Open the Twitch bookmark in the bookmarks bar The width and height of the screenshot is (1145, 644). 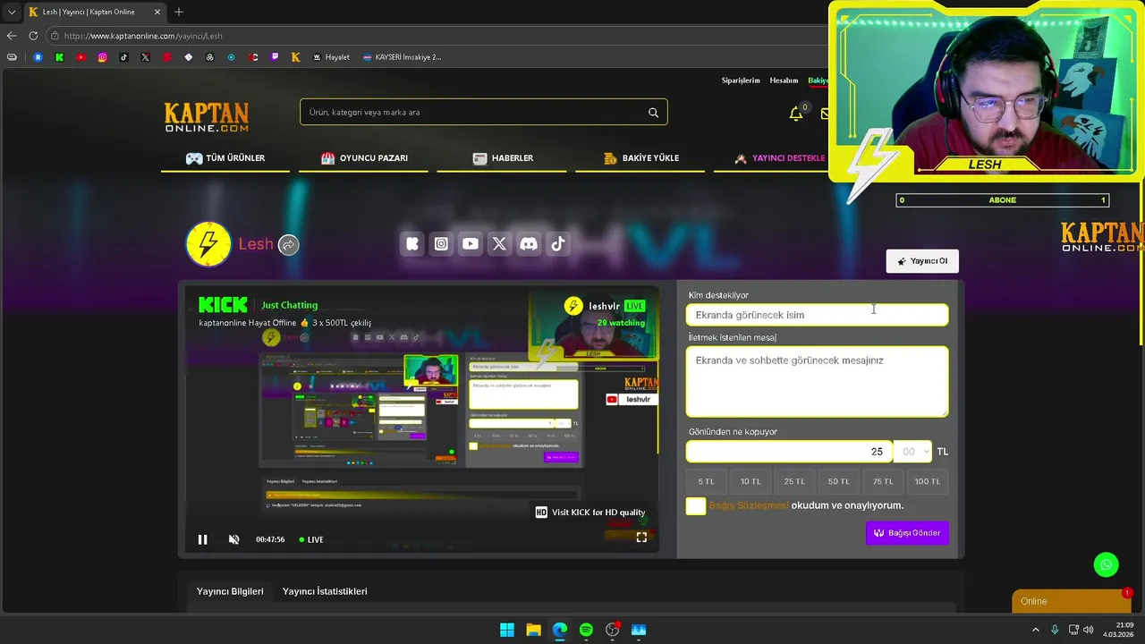click(x=275, y=57)
